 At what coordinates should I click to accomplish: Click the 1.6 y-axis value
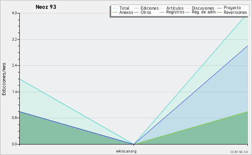pos(14,92)
